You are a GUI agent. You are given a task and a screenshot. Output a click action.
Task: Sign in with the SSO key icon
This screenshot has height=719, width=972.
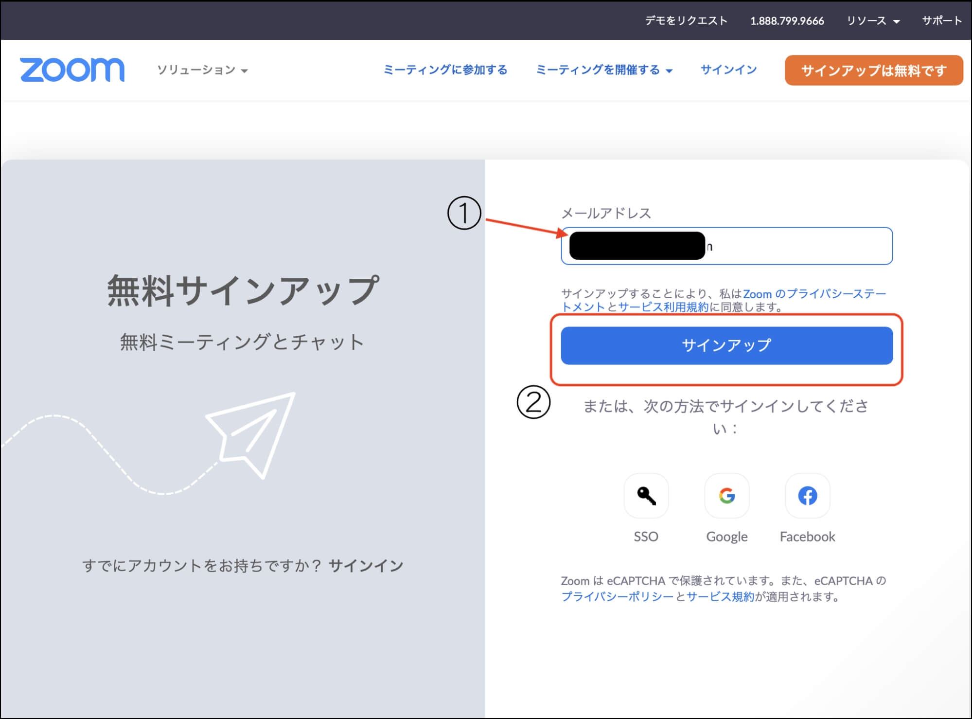coord(646,496)
